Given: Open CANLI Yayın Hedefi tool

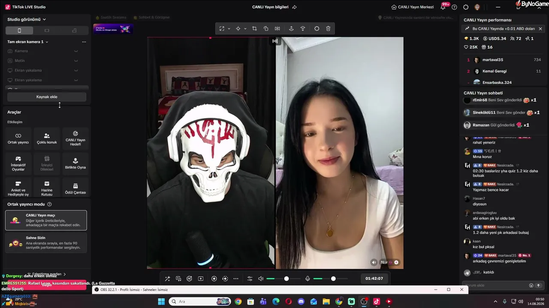Looking at the screenshot, I should tap(75, 138).
